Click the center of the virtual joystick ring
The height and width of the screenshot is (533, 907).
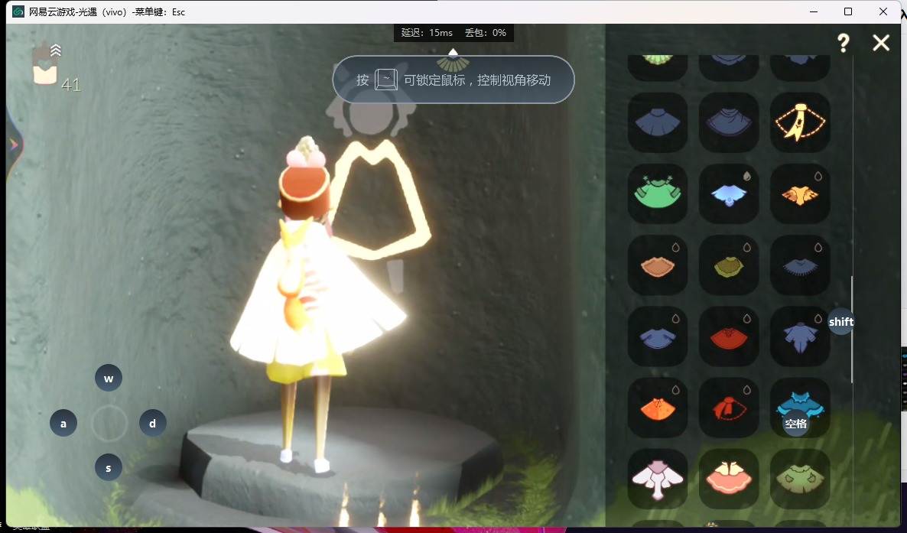coord(109,423)
